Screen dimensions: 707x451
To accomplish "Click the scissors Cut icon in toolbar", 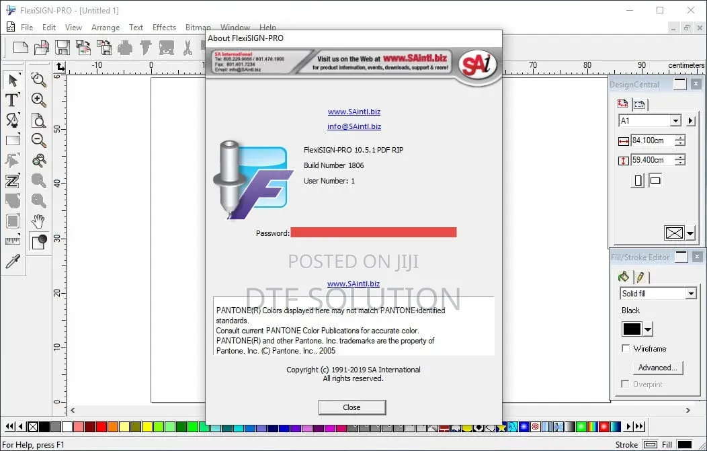I will pos(188,47).
